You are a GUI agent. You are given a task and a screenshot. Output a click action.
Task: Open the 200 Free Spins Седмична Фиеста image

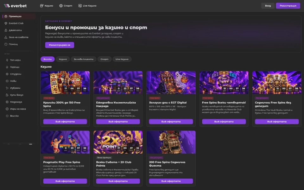tap(171, 142)
